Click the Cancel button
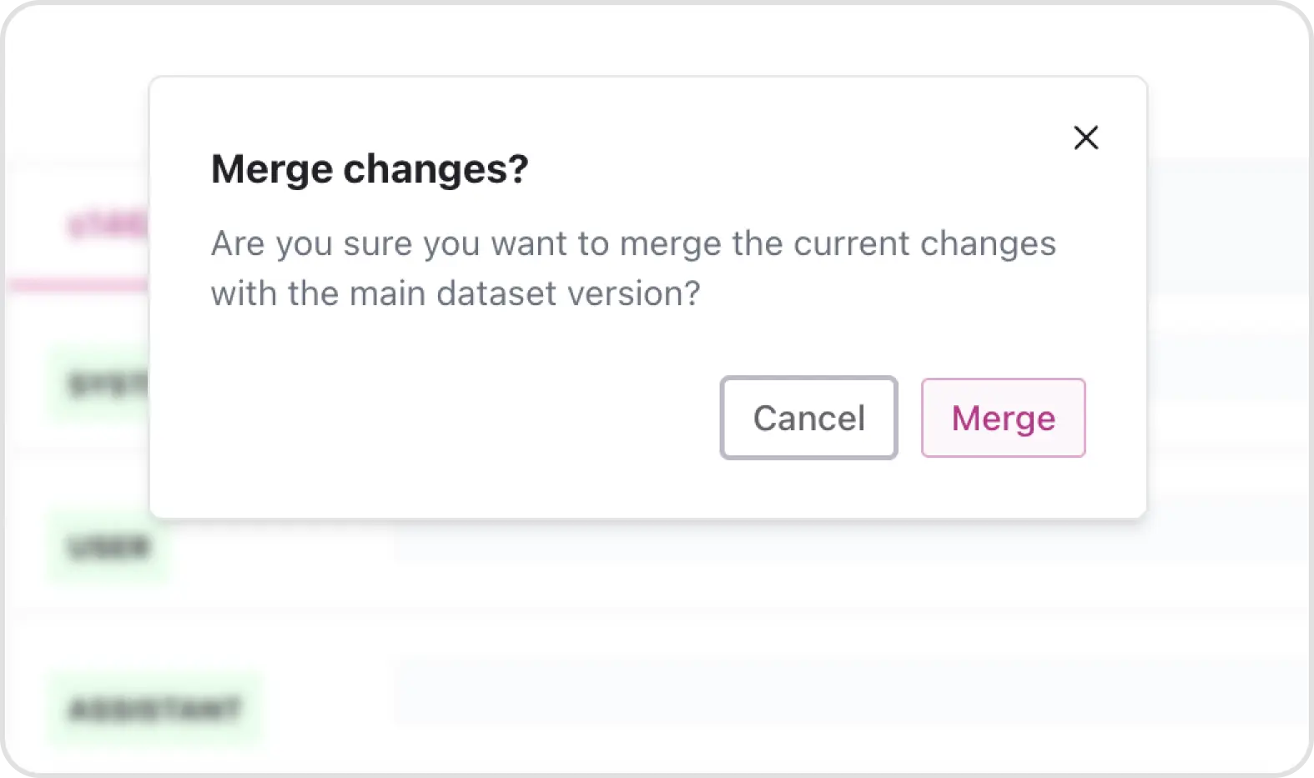The image size is (1314, 778). (x=808, y=418)
